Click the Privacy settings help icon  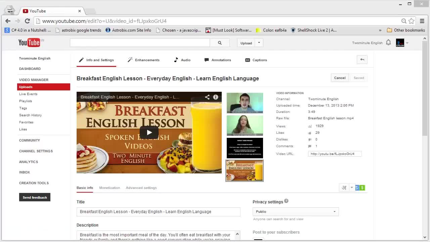286,201
